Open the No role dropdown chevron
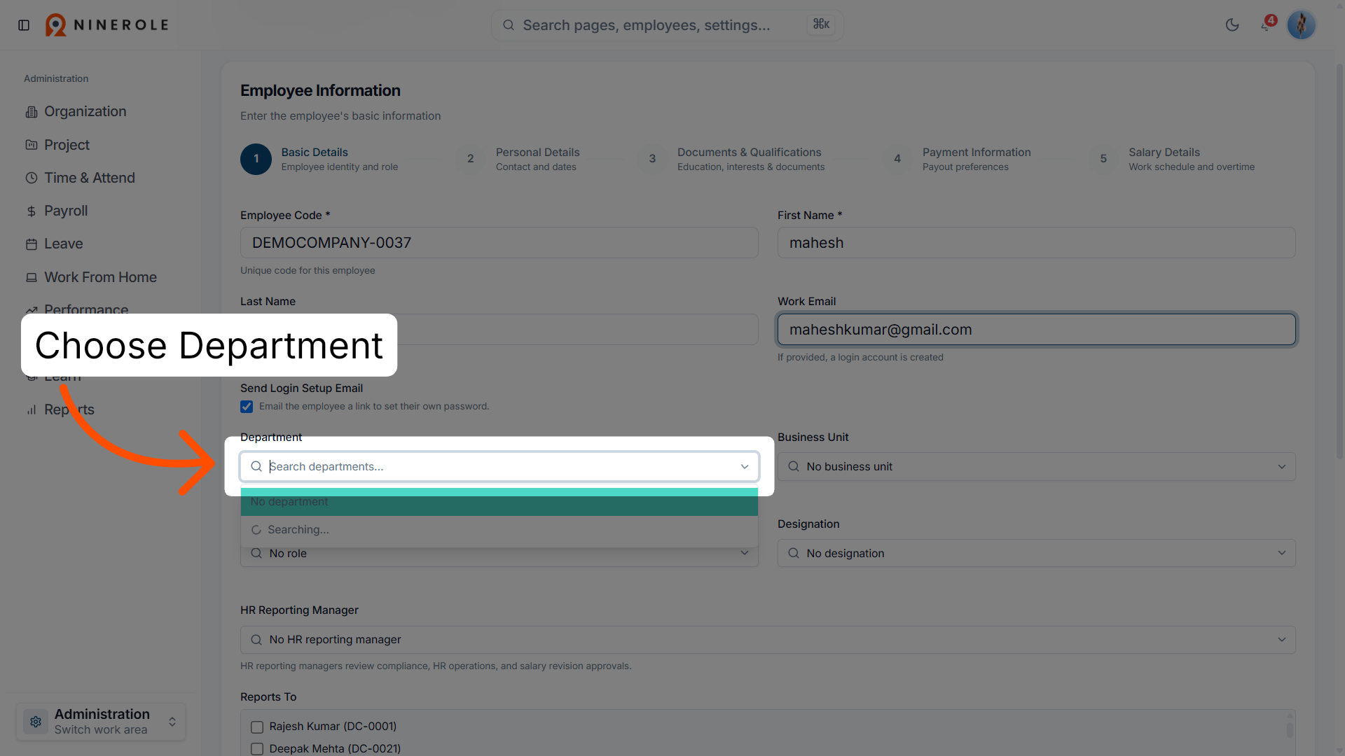The width and height of the screenshot is (1345, 756). click(x=745, y=553)
